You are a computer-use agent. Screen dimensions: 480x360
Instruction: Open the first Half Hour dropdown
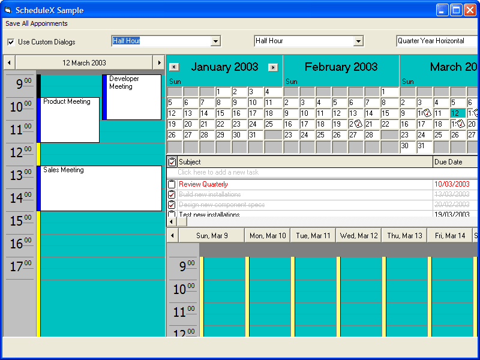point(215,41)
